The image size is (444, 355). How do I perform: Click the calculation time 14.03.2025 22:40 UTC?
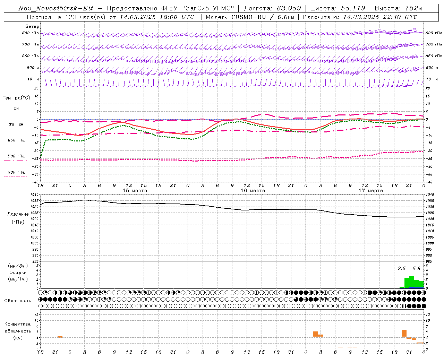380,17
